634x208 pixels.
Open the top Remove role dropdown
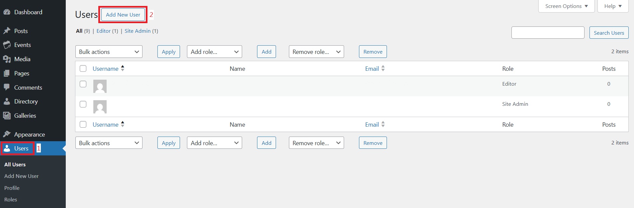click(316, 52)
